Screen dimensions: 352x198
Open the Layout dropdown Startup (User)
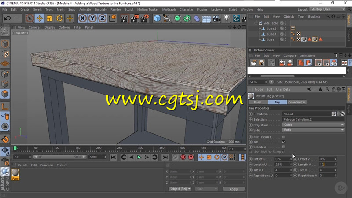pyautogui.click(x=327, y=9)
